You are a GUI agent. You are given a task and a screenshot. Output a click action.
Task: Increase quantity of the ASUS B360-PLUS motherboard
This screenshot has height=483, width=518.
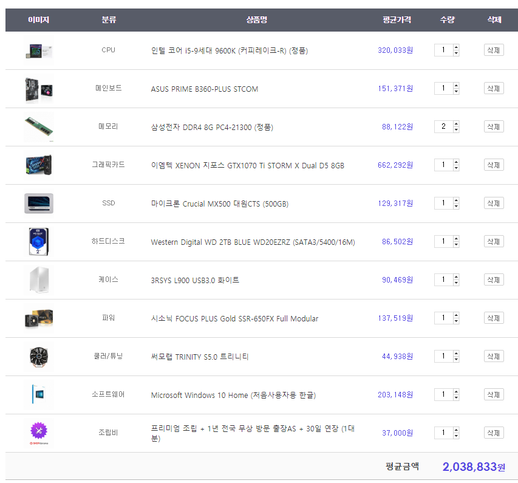coord(456,86)
